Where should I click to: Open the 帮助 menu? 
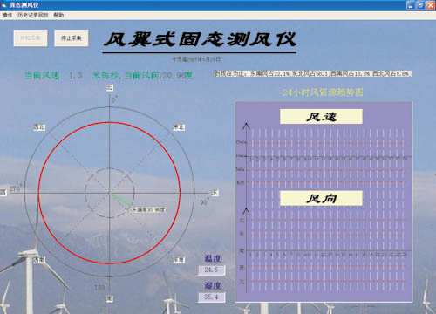58,15
